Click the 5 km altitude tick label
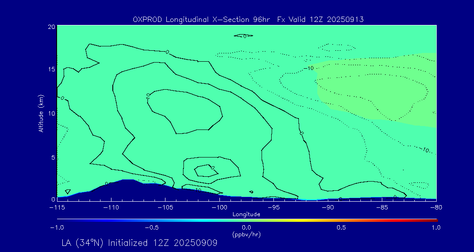The height and width of the screenshot is (252, 474). pos(53,157)
